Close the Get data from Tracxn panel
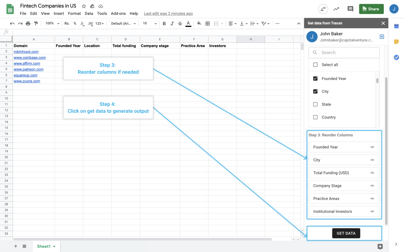 [383, 23]
